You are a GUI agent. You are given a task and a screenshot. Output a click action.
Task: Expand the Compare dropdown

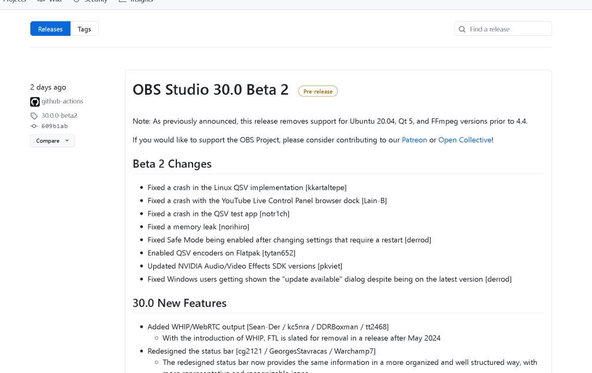point(53,141)
